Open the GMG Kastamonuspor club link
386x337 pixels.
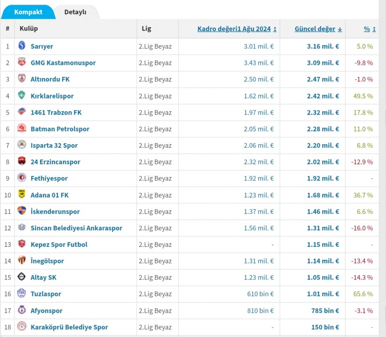[x=63, y=63]
